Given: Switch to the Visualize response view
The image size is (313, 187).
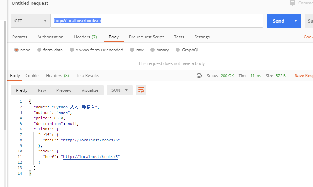Looking at the screenshot, I should [x=90, y=90].
